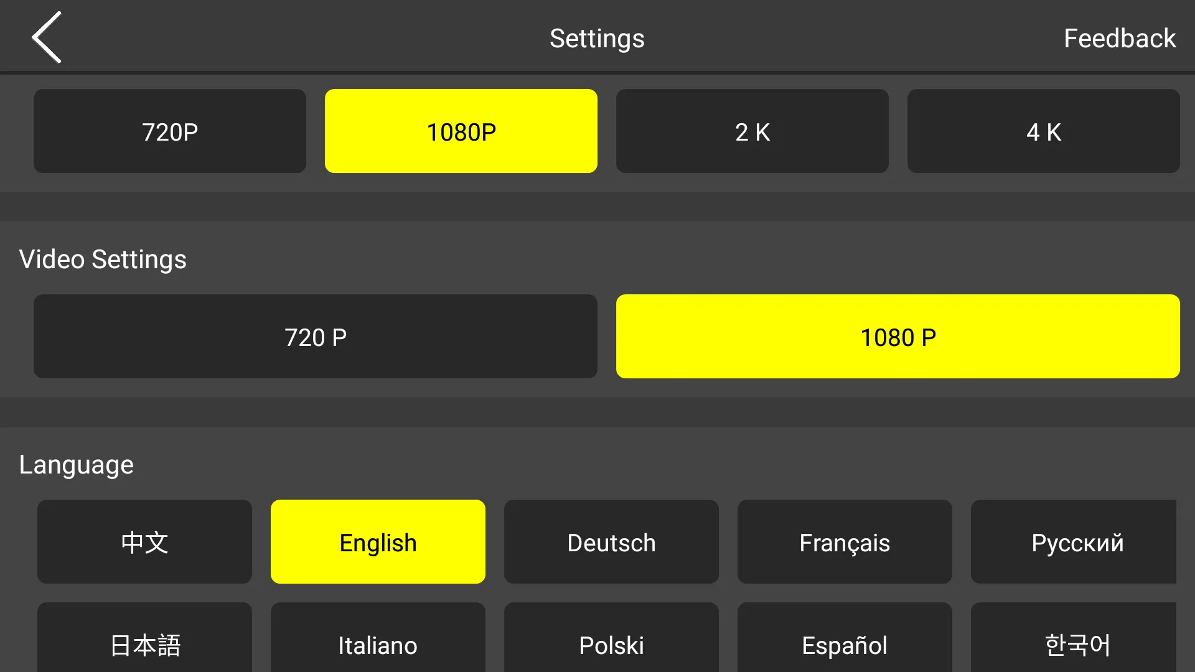Select 한국어 language option
This screenshot has width=1195, height=672.
[1077, 644]
